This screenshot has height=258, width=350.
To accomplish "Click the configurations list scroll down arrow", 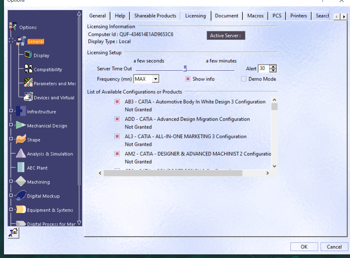I will (275, 166).
